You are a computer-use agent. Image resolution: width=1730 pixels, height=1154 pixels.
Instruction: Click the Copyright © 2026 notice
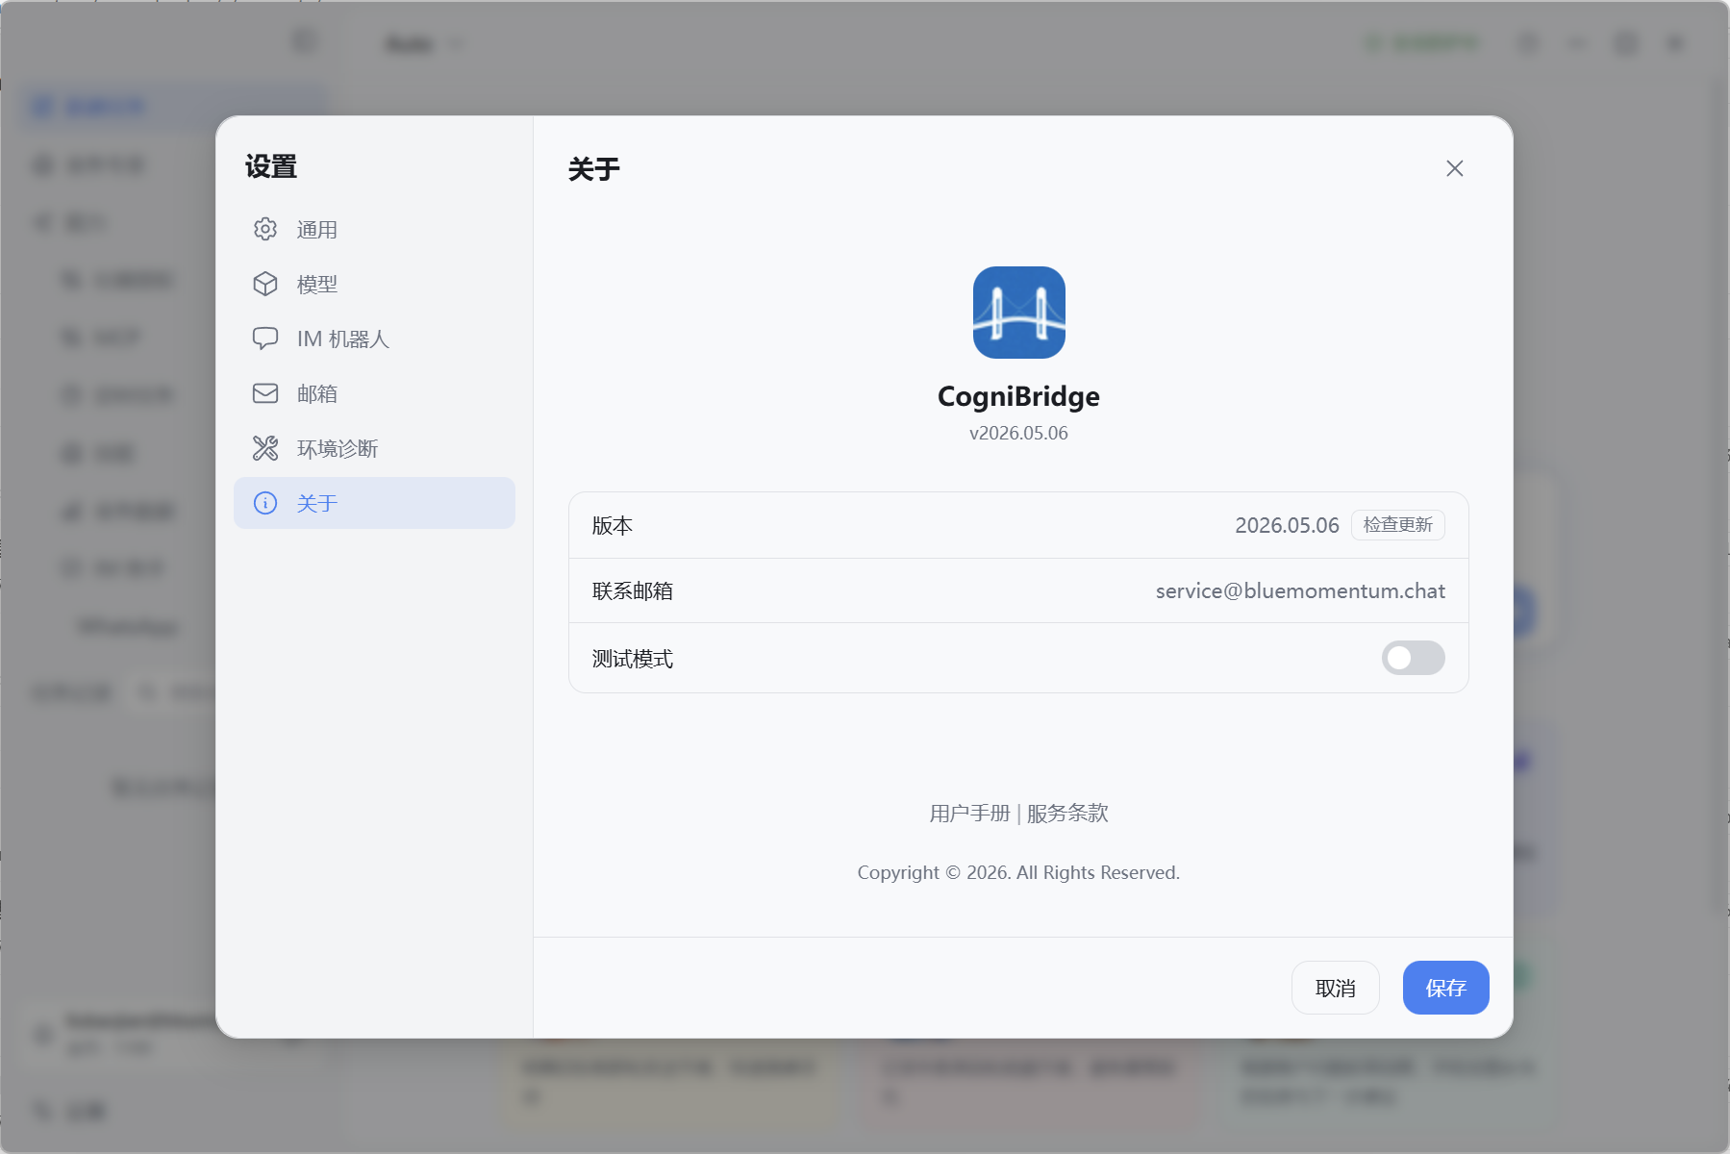pyautogui.click(x=1018, y=872)
